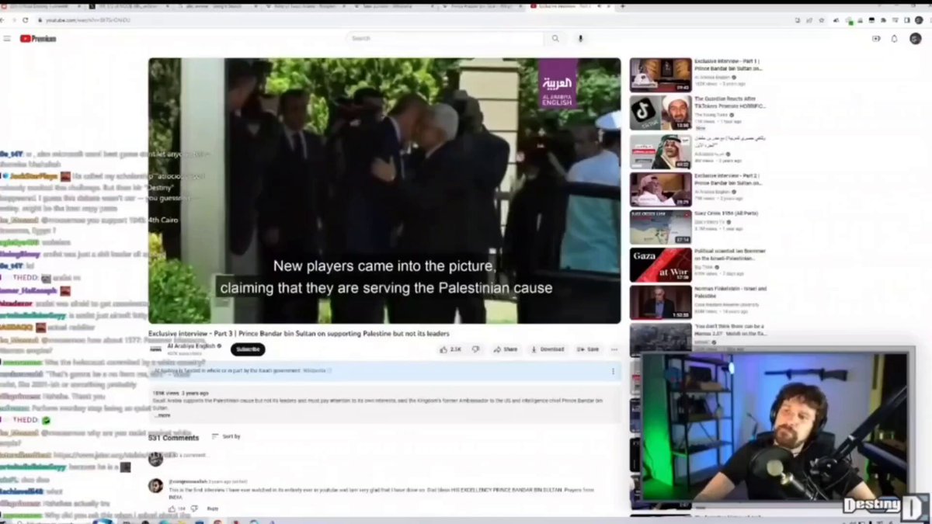
Task: Click the main video player frame
Action: (x=384, y=190)
